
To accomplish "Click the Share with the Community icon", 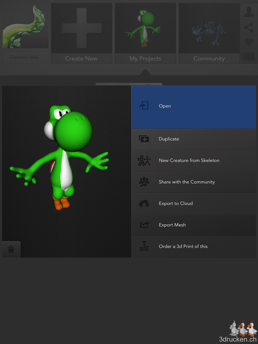I will 144,182.
